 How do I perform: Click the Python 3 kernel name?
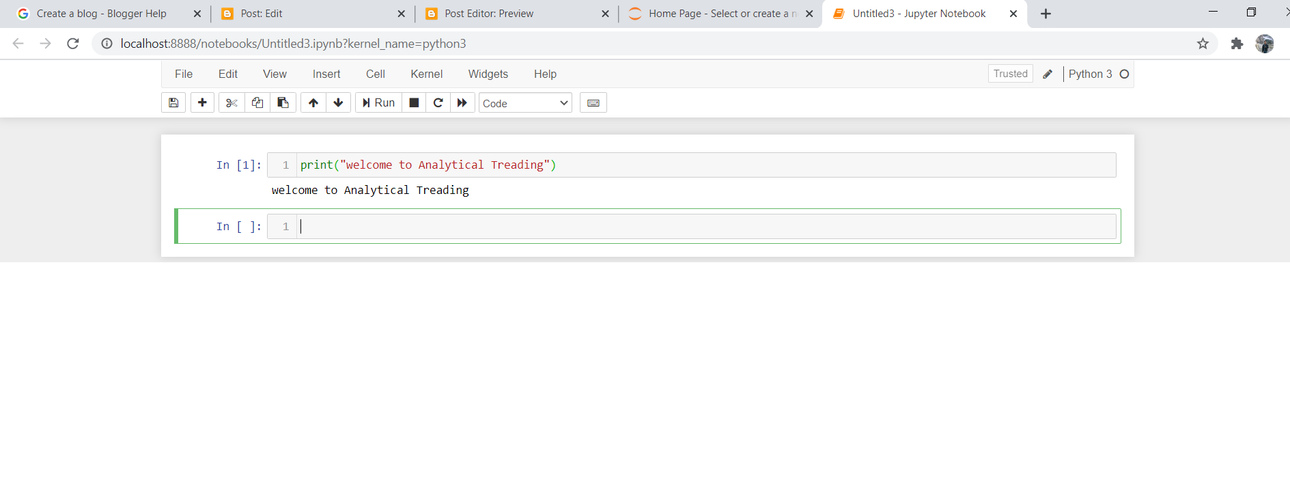tap(1090, 74)
